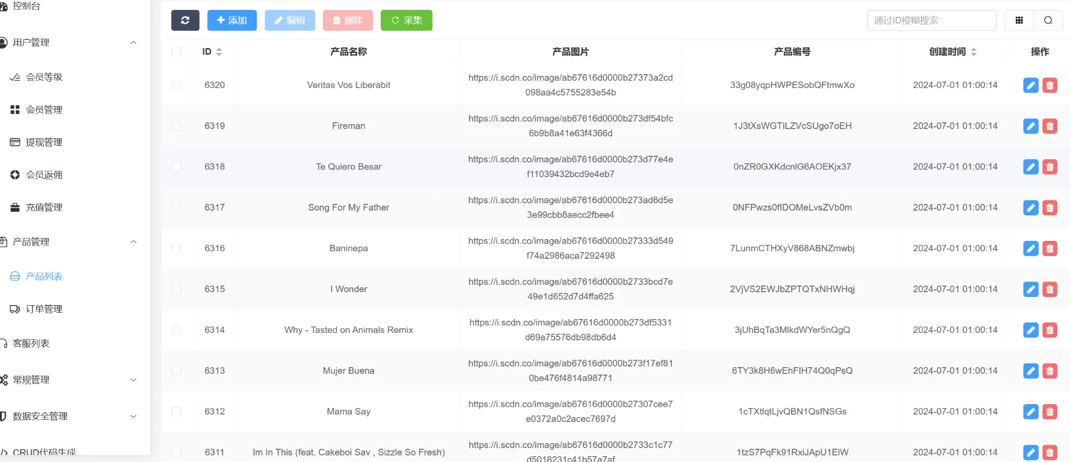Go to 会员等级 menu item
1070x462 pixels.
(x=44, y=77)
